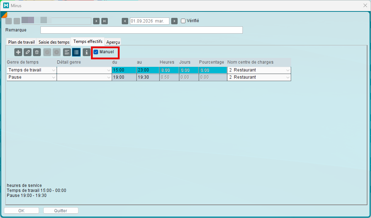Select the Temps effectifs tab

click(88, 41)
